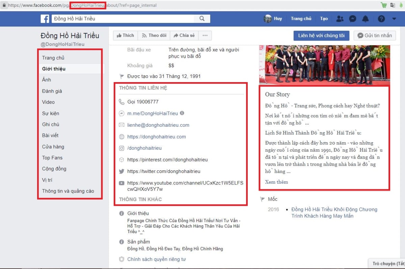This screenshot has width=405, height=269.
Task: Open the Pinterest donghohaitrieu link
Action: [x=167, y=160]
